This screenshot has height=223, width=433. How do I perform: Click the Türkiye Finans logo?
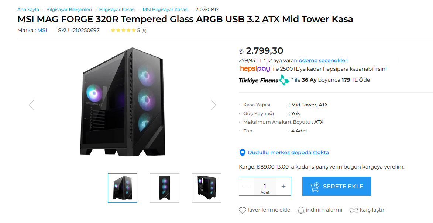(264, 80)
